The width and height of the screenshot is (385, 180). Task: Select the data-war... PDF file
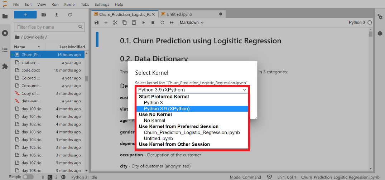click(x=47, y=101)
